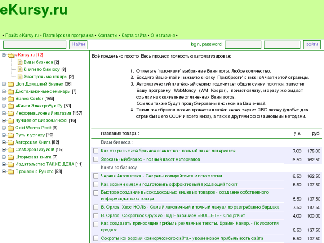This screenshot has height=243, width=324.
Task: Focus the search text field
Action: click(x=35, y=45)
